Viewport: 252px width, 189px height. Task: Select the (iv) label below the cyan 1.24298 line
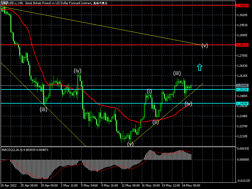coord(188,104)
